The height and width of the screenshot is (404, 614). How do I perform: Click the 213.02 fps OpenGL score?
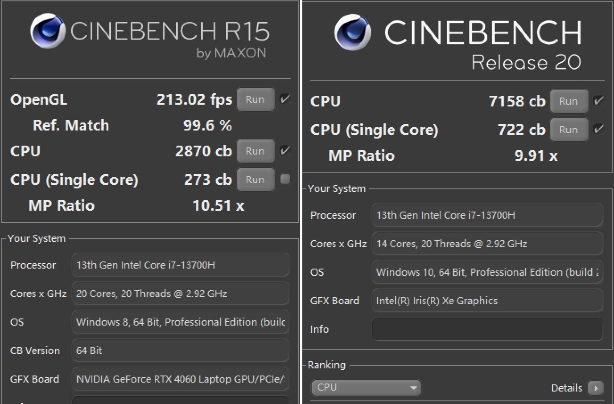[194, 100]
